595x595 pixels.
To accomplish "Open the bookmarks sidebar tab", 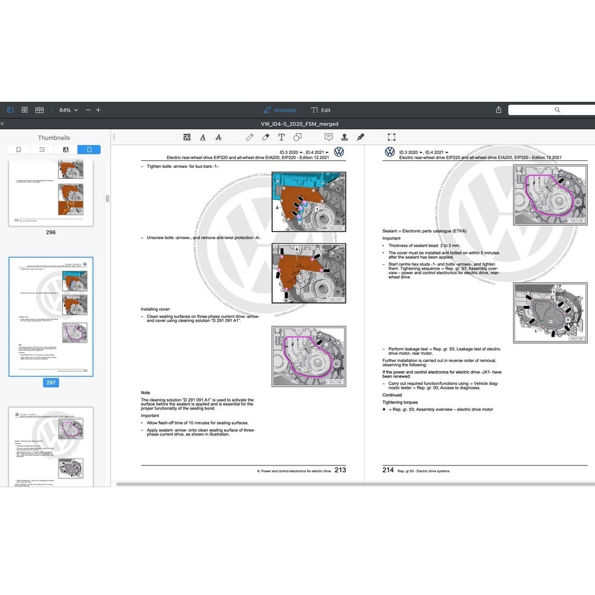I will [x=19, y=149].
